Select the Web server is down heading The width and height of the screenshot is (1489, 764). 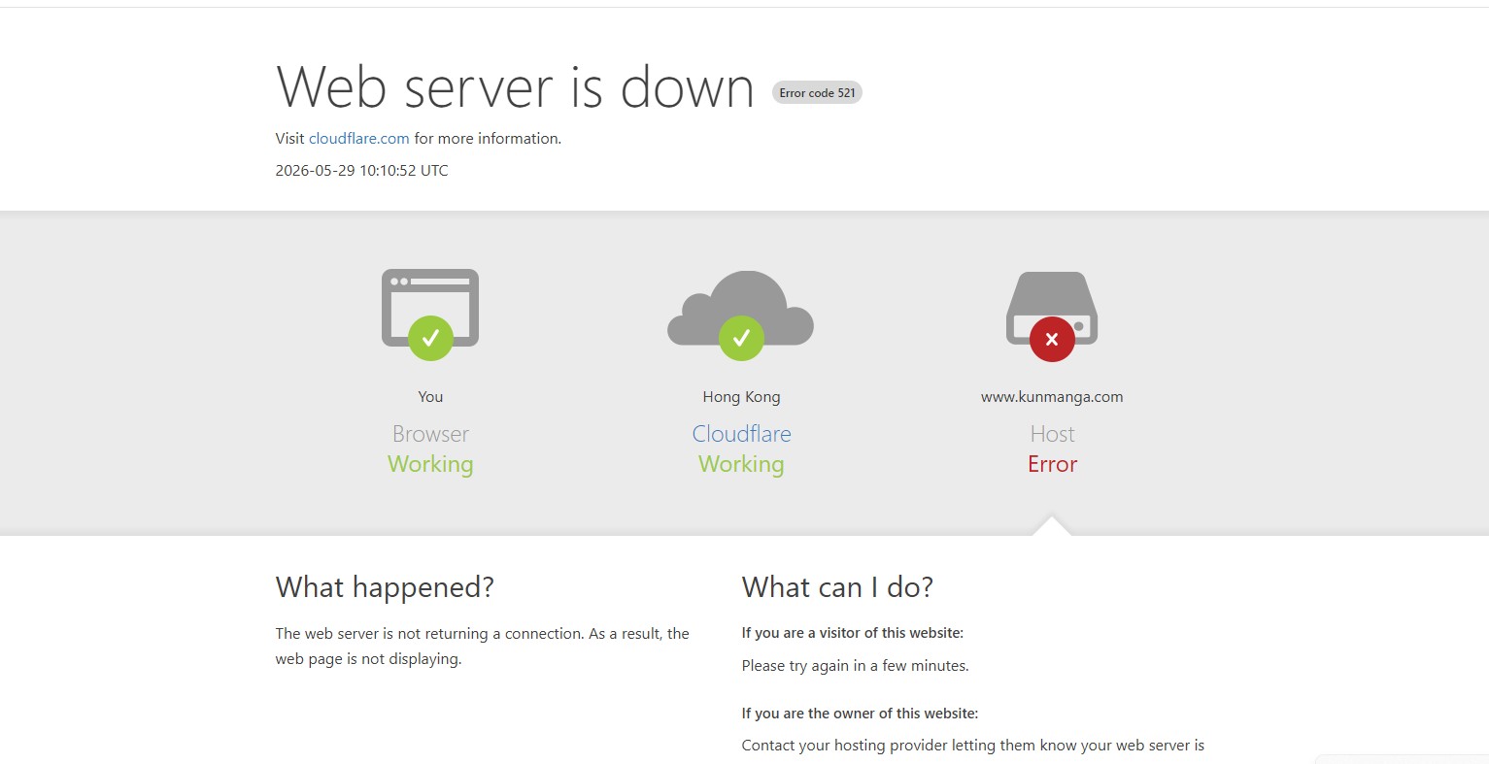point(515,87)
